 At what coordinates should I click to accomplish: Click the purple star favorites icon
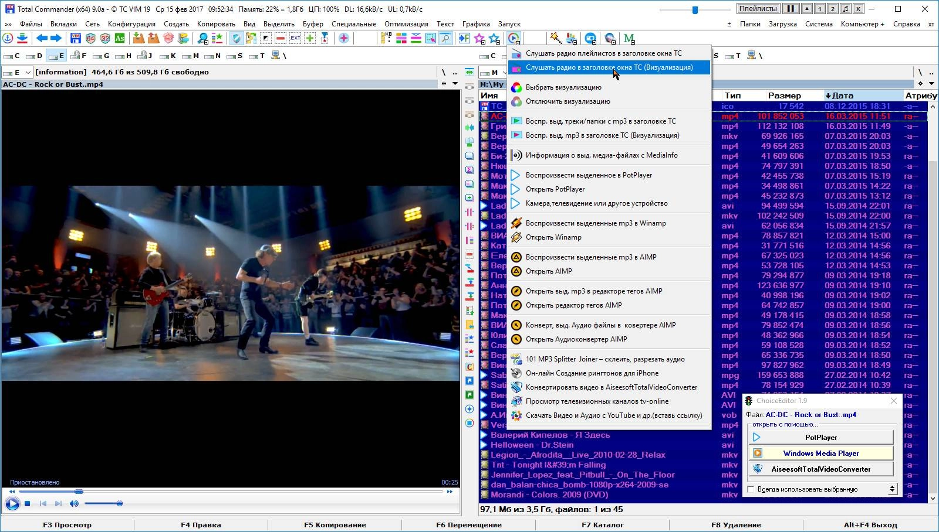click(479, 38)
